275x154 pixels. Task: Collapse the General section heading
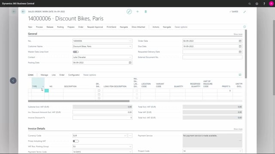(33, 34)
